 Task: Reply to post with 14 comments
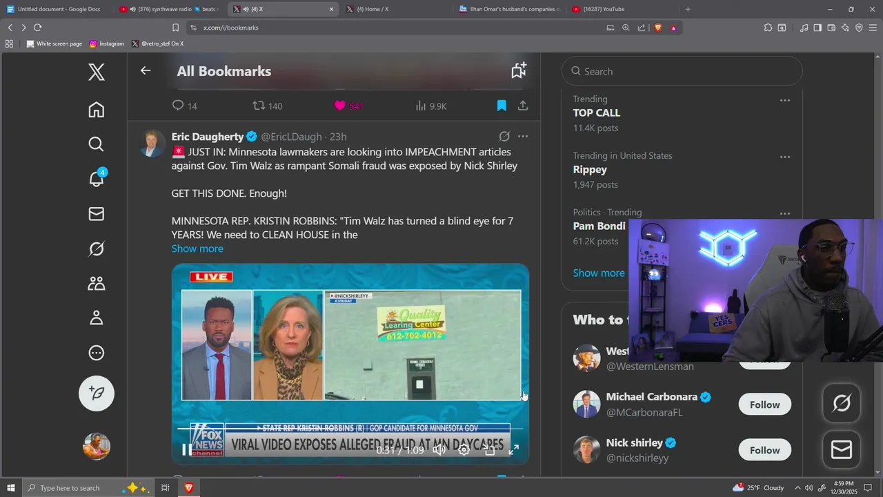[x=184, y=106]
